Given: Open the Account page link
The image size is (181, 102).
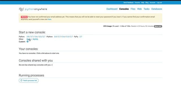Looking at the screenshot, I should coord(152,3).
